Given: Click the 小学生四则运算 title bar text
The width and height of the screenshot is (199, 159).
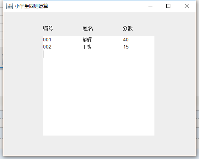Looking at the screenshot, I should click(31, 6).
